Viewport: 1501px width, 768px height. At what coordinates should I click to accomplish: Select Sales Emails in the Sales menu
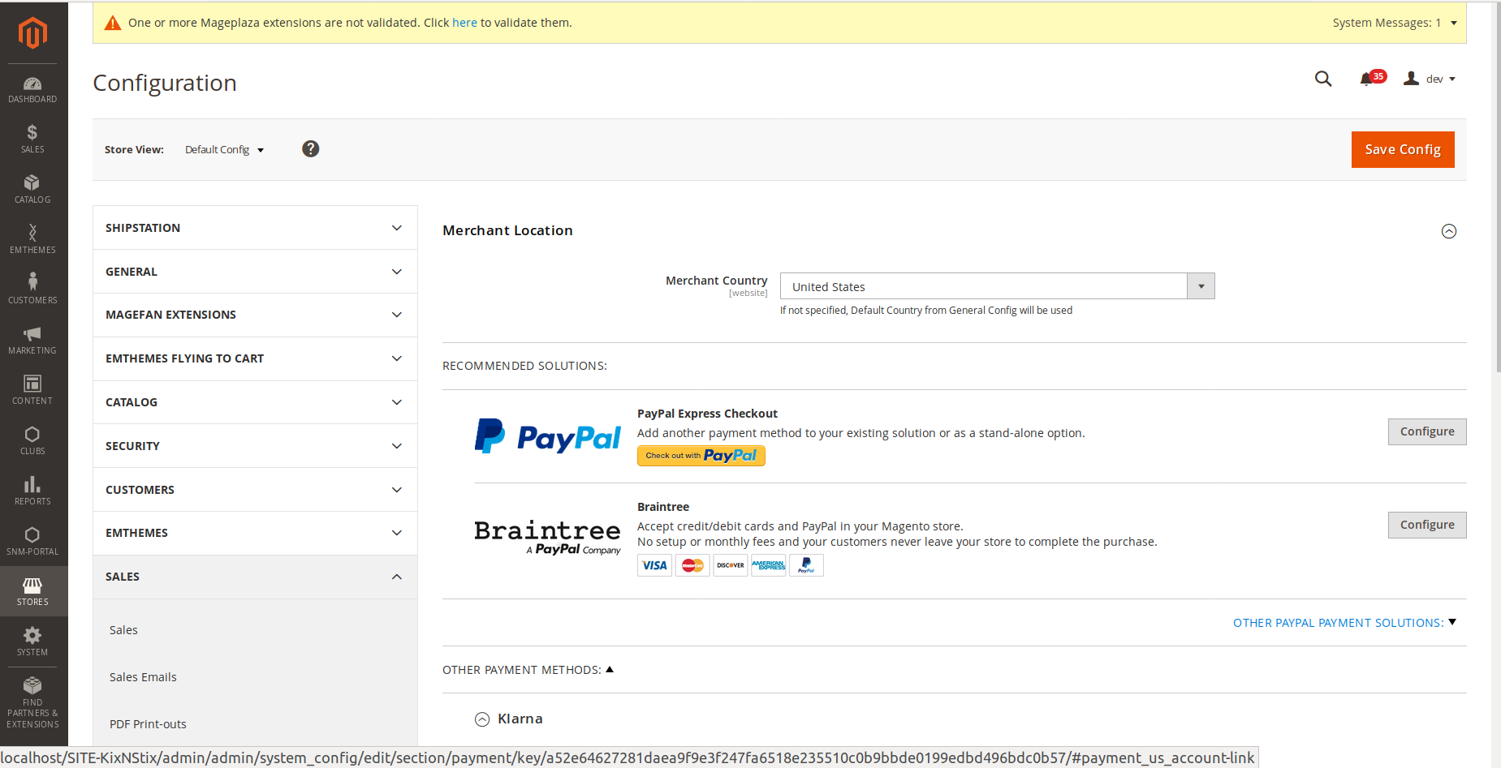point(143,676)
